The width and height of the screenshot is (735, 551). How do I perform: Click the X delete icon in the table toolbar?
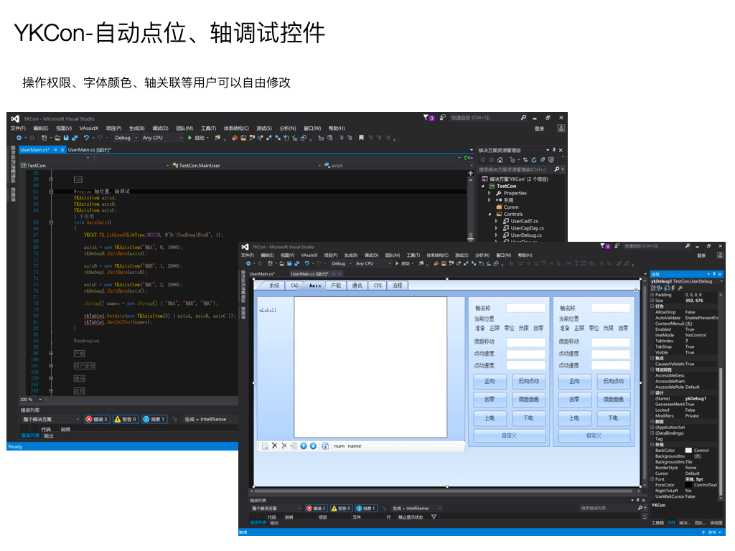pos(274,446)
